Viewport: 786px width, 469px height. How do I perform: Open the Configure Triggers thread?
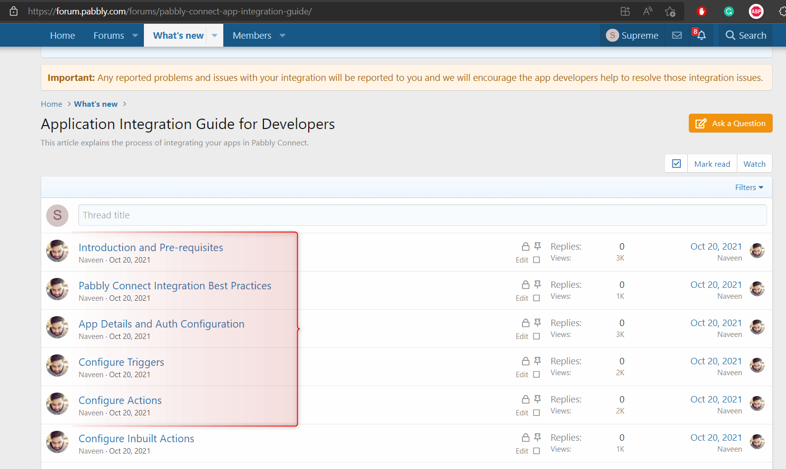point(121,362)
